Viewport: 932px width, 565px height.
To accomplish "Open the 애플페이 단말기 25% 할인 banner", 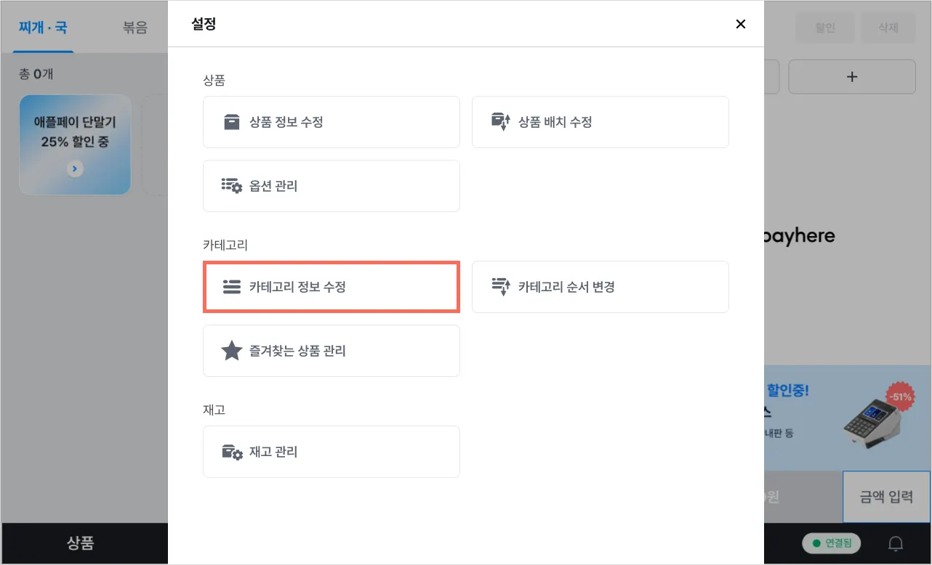I will [x=75, y=145].
